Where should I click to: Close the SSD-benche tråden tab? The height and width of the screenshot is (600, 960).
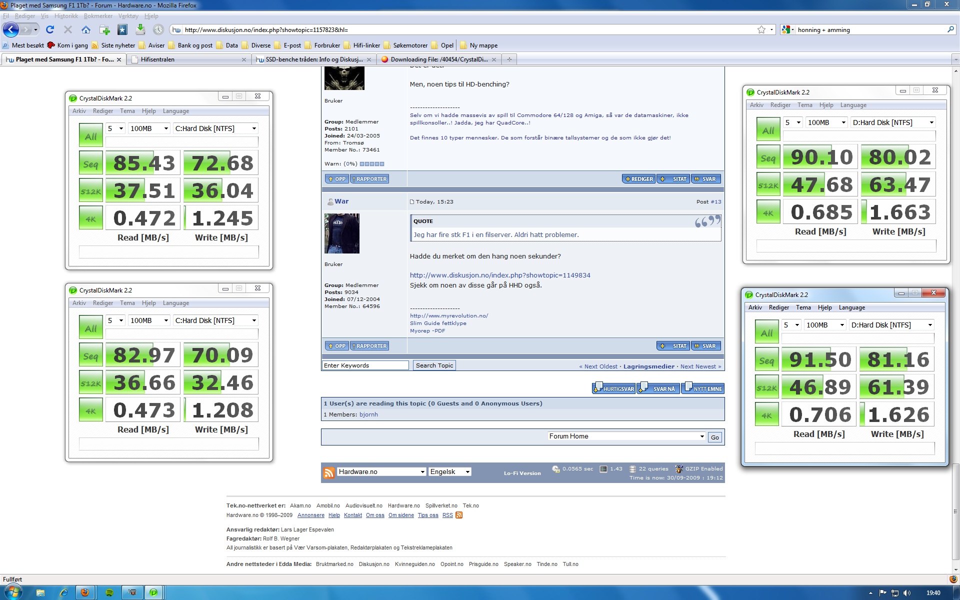(x=369, y=59)
